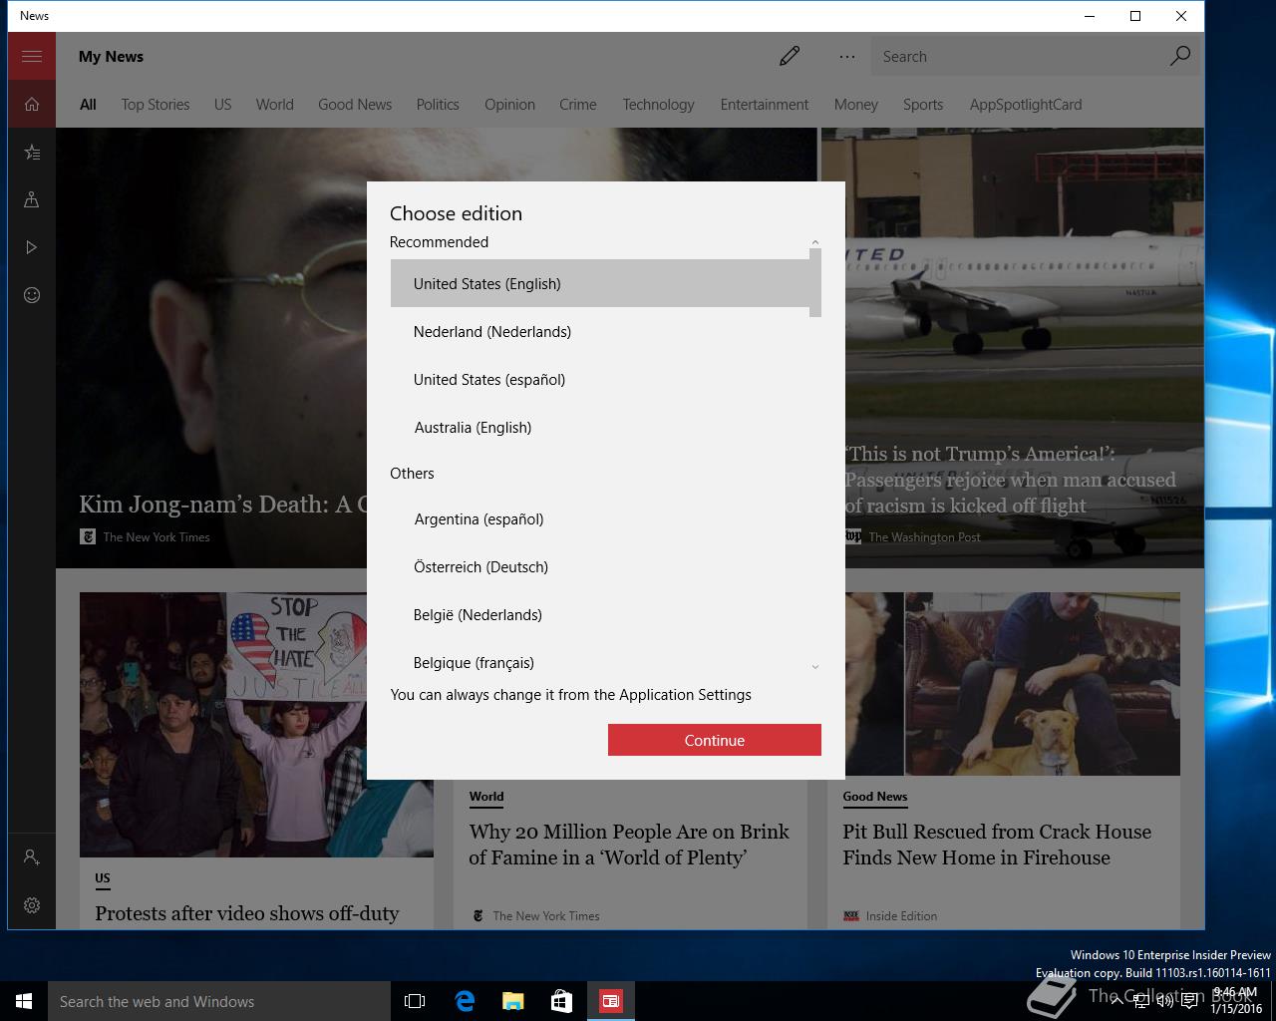Open Task View on the taskbar
This screenshot has height=1021, width=1276.
click(415, 1001)
